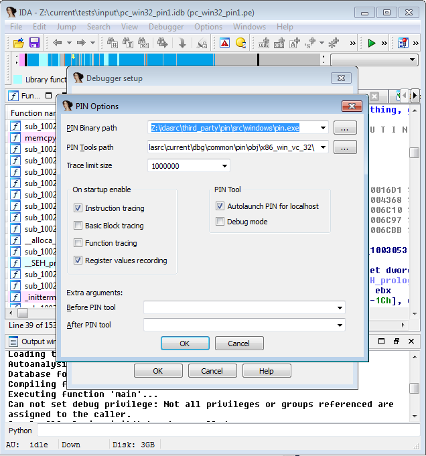Click the down arrow jump icon
The image size is (426, 456).
click(x=182, y=44)
